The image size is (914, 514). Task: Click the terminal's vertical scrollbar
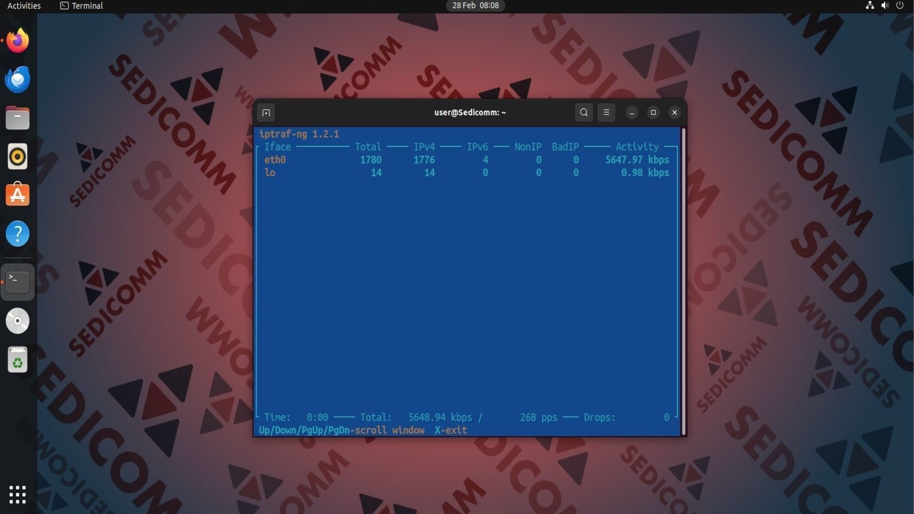point(684,281)
